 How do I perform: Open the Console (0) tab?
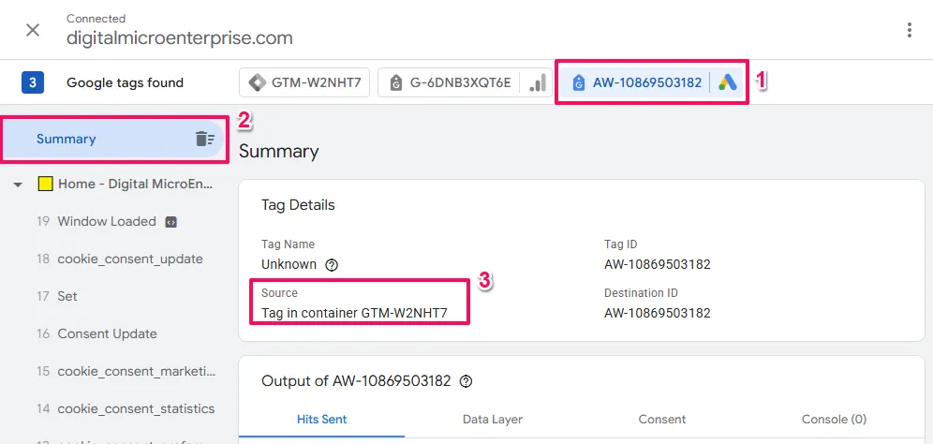point(834,420)
